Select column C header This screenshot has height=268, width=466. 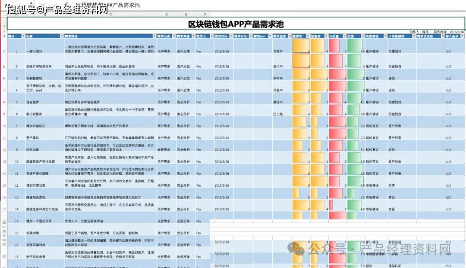(x=111, y=14)
